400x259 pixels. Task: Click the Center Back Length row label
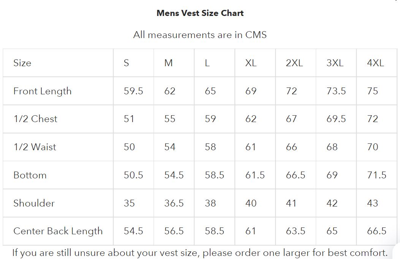click(x=58, y=231)
